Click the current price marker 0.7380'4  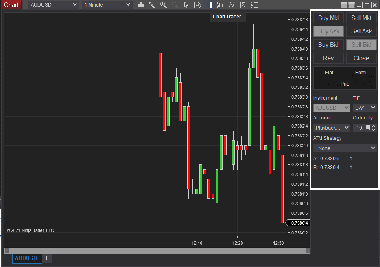coord(298,223)
